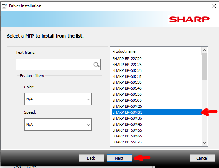This screenshot has height=168, width=219.
Task: Click the Next button
Action: click(x=119, y=158)
